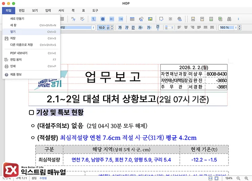Click the green page number icon
The width and height of the screenshot is (252, 181).
click(x=211, y=19)
